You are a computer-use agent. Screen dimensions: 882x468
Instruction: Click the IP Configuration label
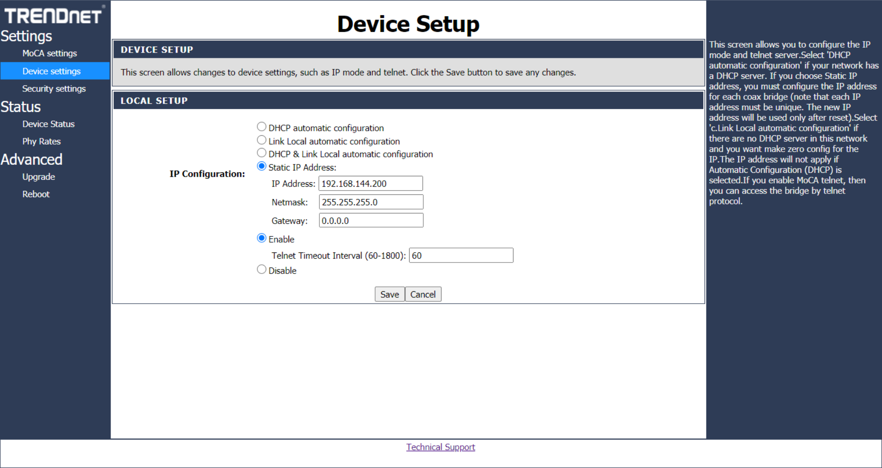pyautogui.click(x=207, y=174)
